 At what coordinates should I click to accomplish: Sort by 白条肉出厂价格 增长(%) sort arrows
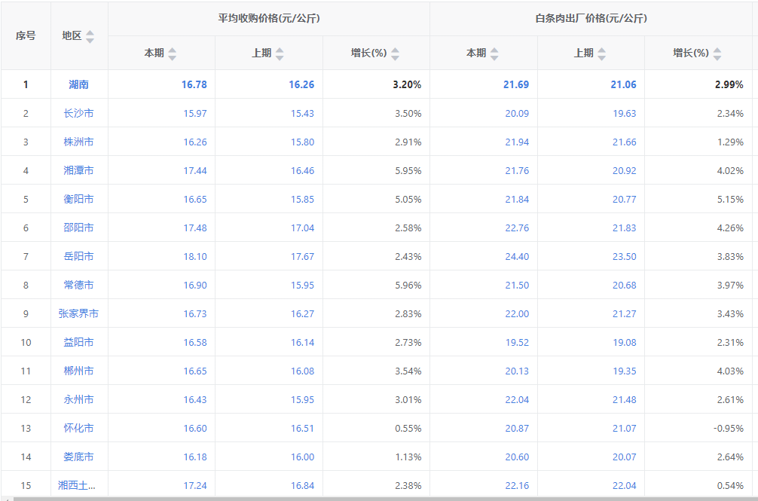tap(717, 53)
